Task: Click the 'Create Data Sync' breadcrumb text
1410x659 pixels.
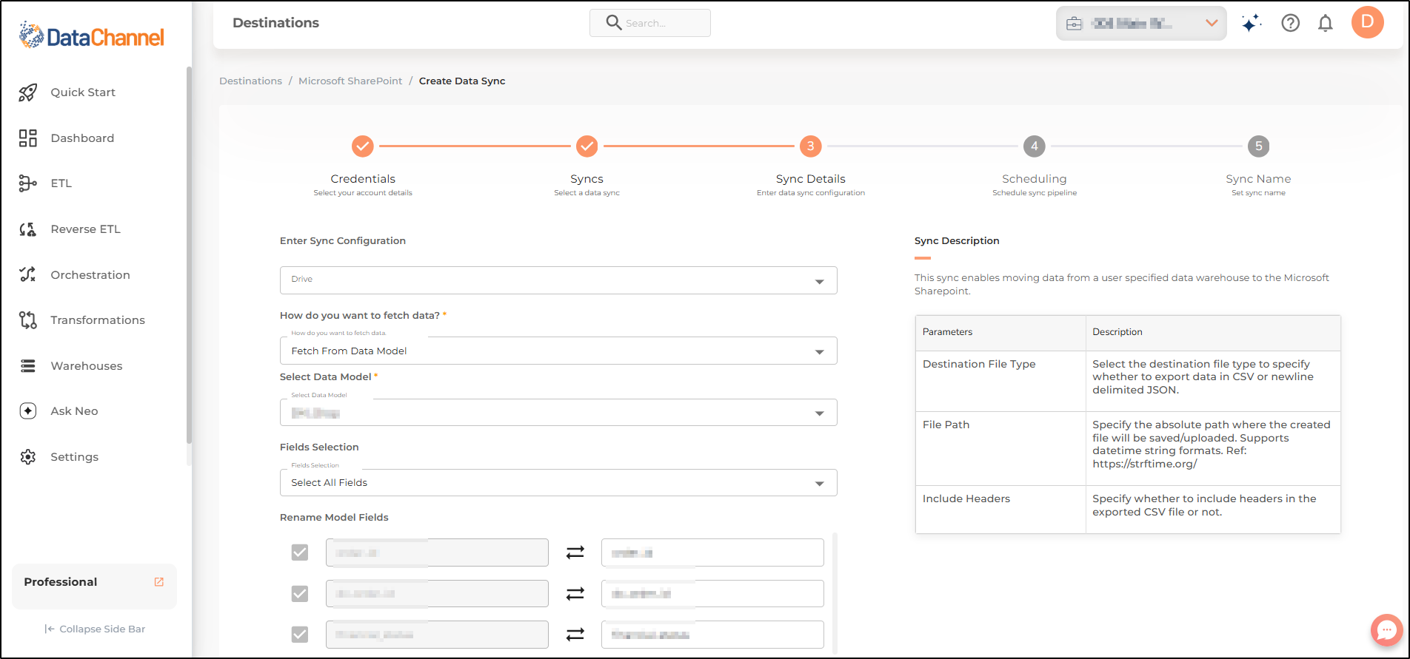Action: 462,81
